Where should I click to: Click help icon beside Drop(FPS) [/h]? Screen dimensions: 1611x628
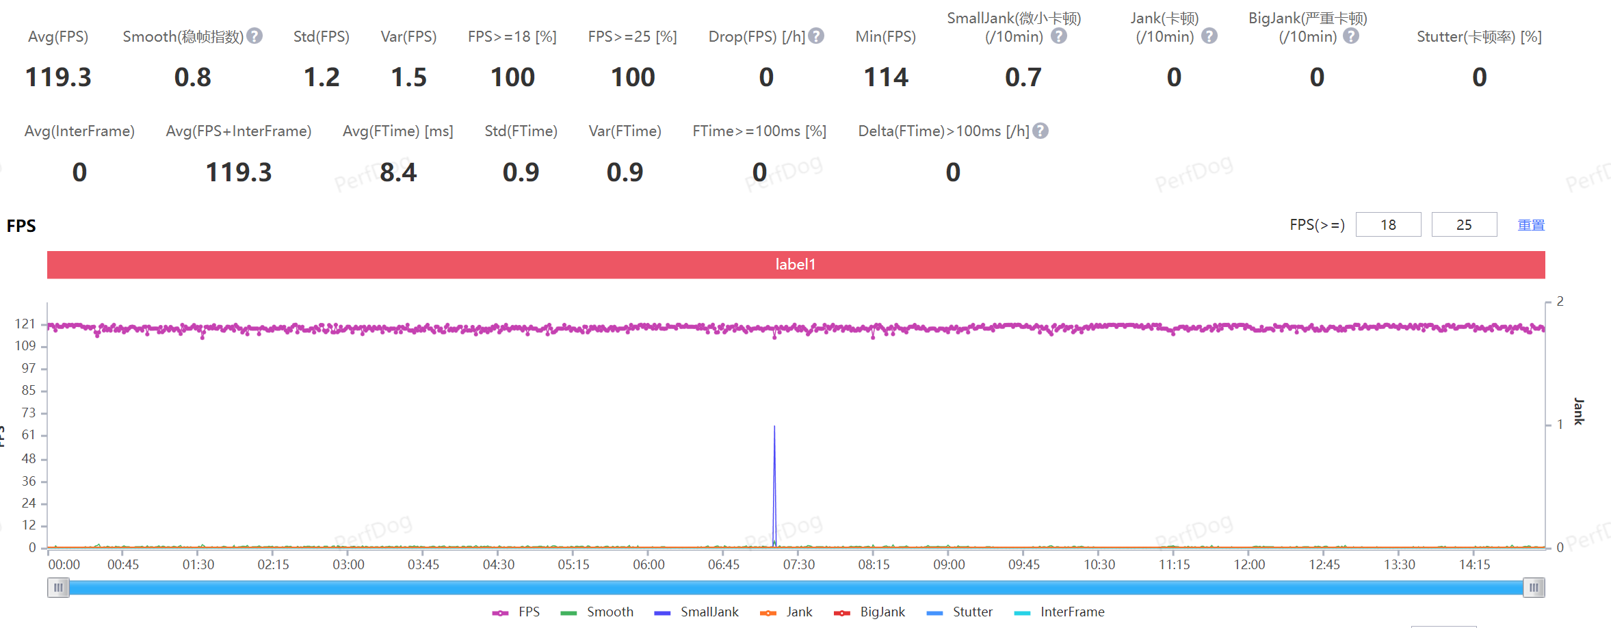[816, 36]
